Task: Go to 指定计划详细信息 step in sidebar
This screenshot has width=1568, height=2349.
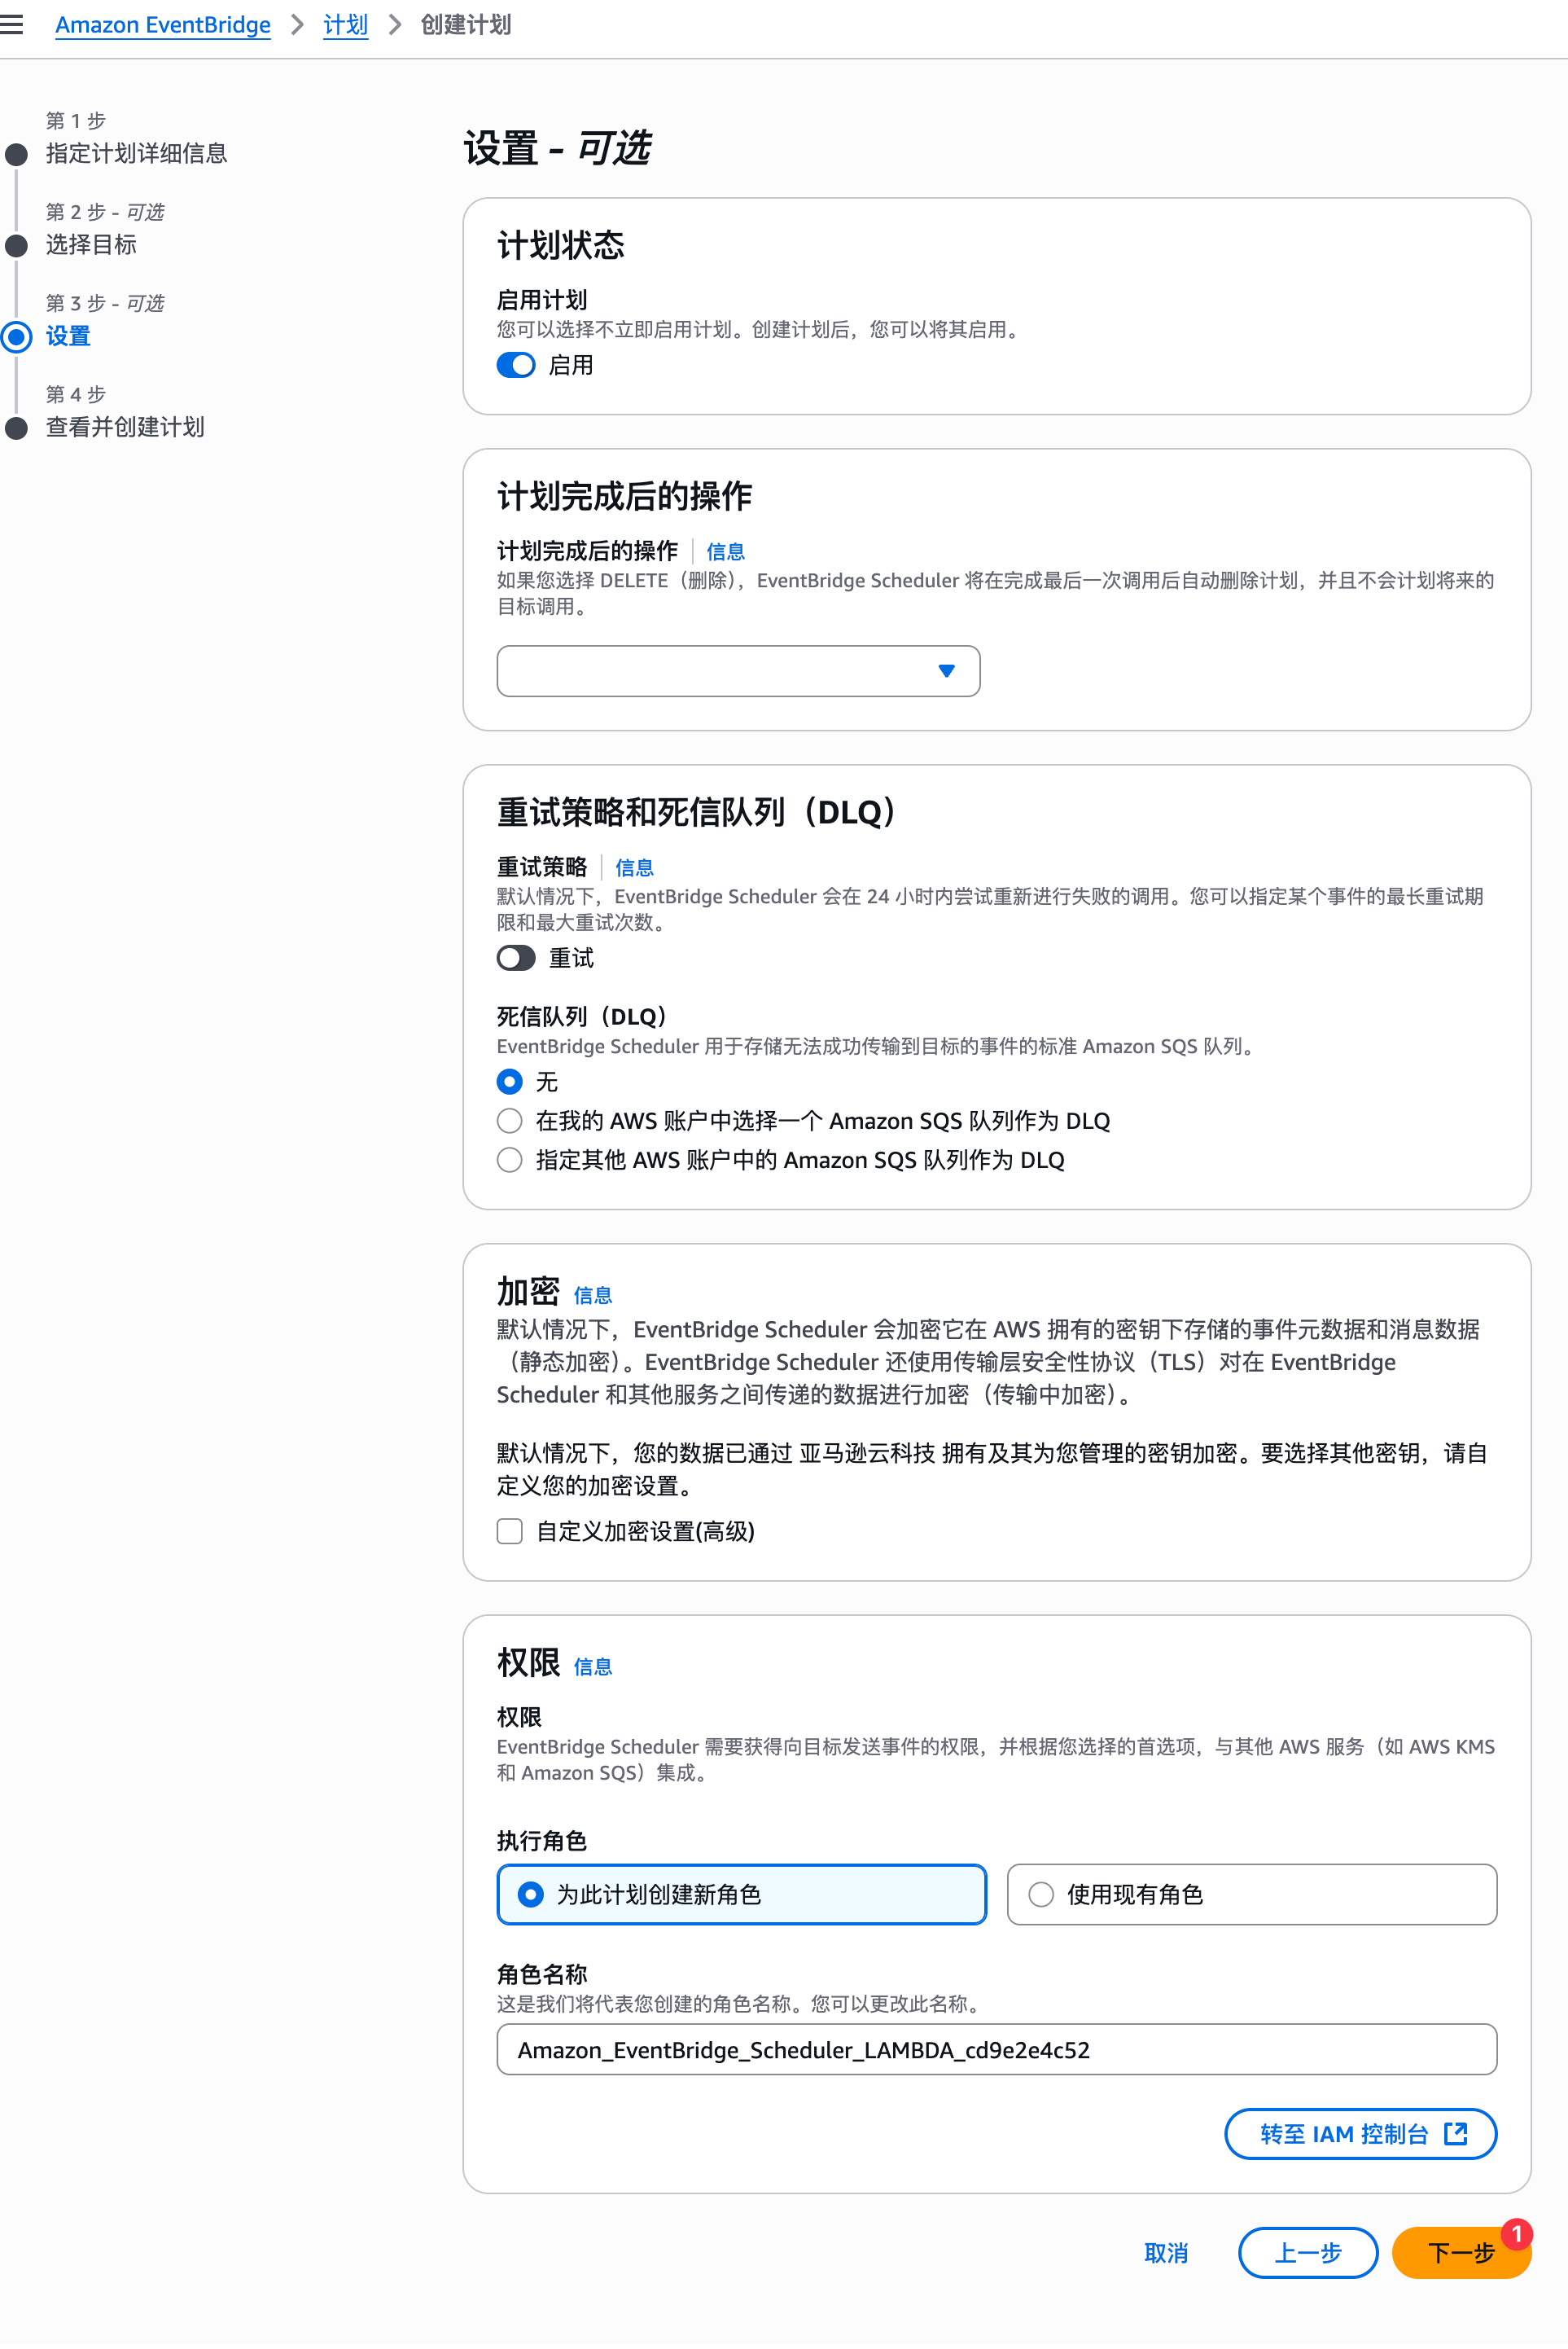Action: click(x=136, y=154)
